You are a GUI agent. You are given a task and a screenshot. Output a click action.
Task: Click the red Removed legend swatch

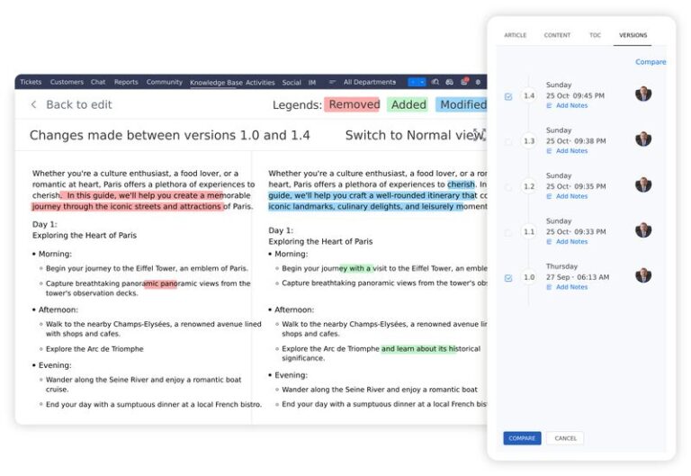[352, 104]
